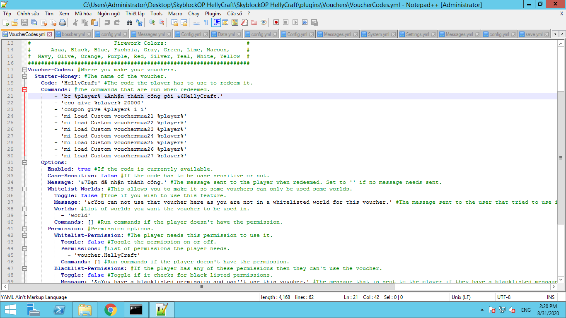The height and width of the screenshot is (318, 566).
Task: Start macro recording with red dot icon
Action: coord(276,22)
